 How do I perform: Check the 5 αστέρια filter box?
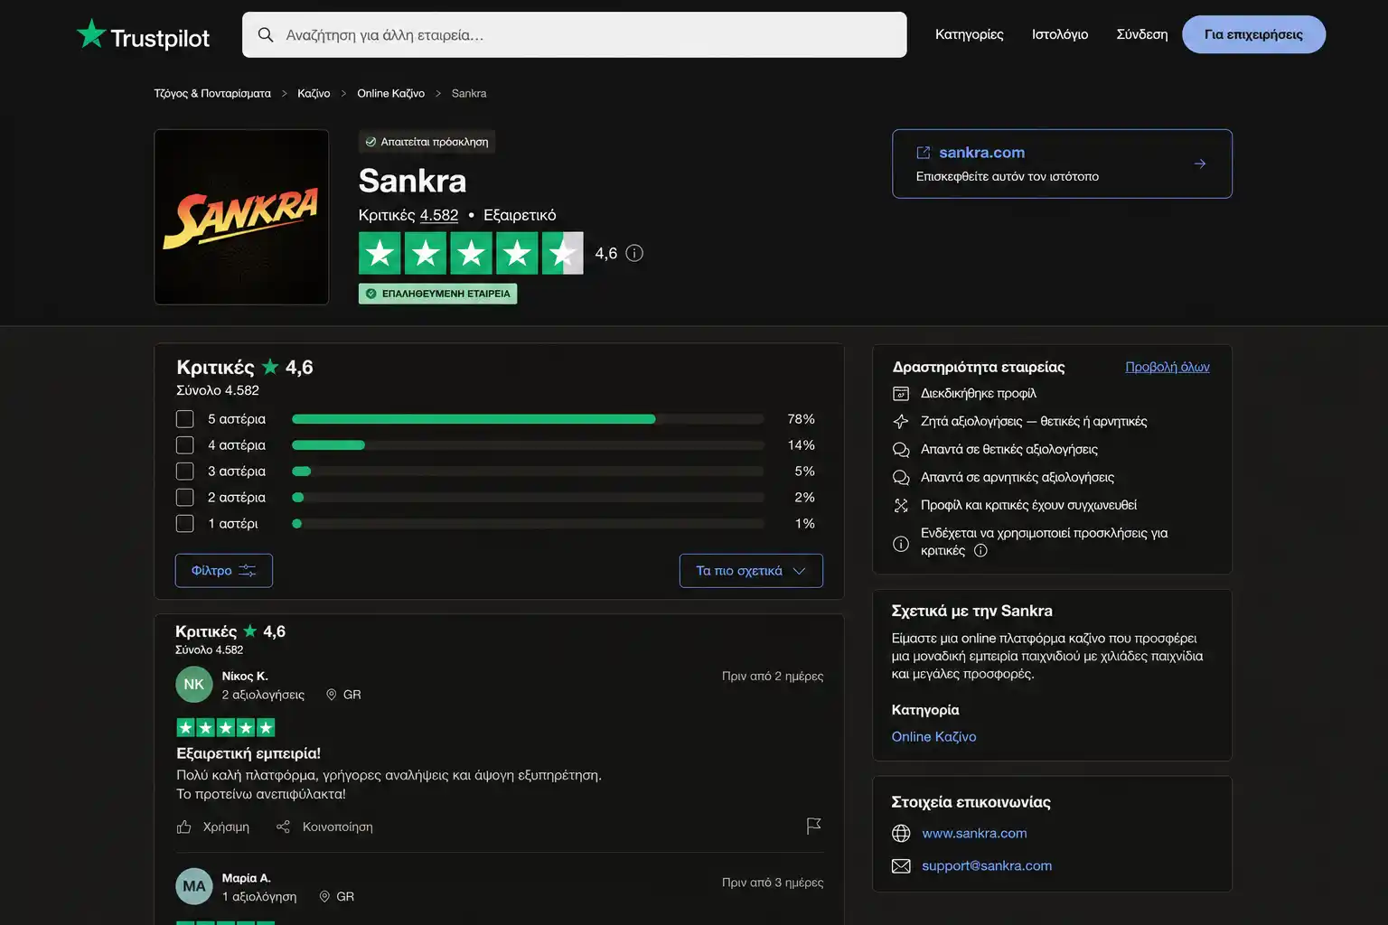[x=185, y=419]
